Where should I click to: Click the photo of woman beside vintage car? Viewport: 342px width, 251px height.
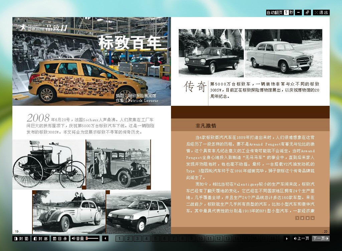point(119,165)
